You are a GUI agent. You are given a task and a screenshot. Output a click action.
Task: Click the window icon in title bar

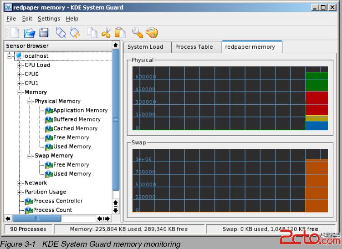click(x=8, y=7)
